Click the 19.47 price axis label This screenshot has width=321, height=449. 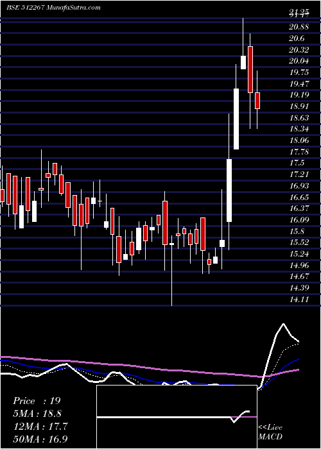[x=299, y=84]
